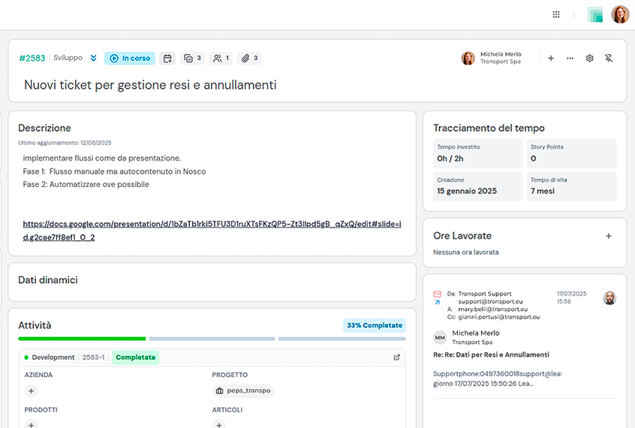Image resolution: width=635 pixels, height=428 pixels.
Task: Open the participants counter with people icon
Action: click(x=221, y=58)
